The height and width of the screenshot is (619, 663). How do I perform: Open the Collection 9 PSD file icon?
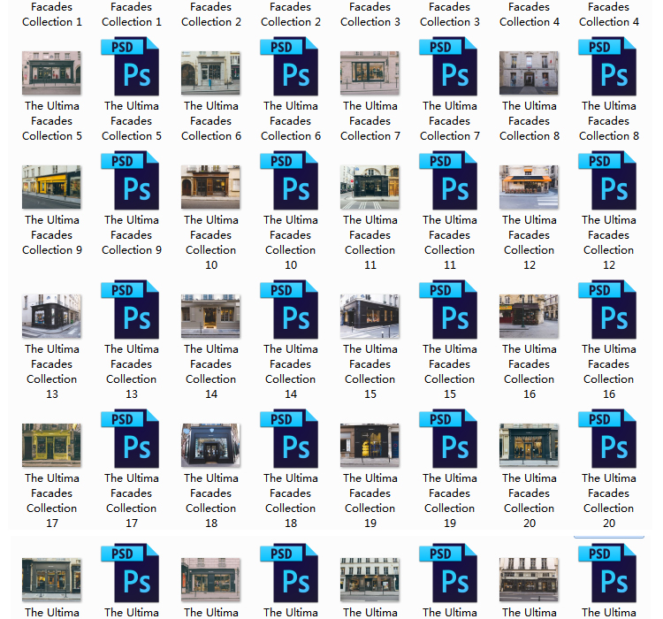click(131, 181)
